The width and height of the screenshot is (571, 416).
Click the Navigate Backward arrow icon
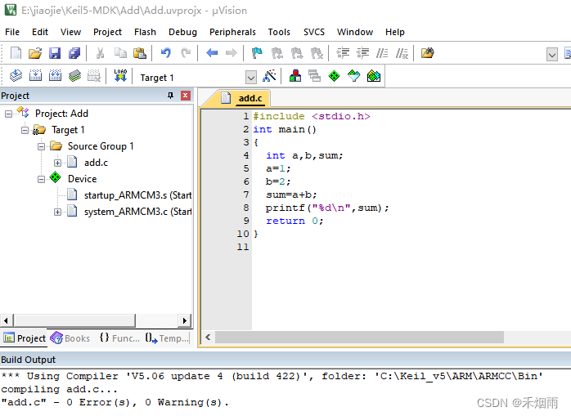(212, 53)
